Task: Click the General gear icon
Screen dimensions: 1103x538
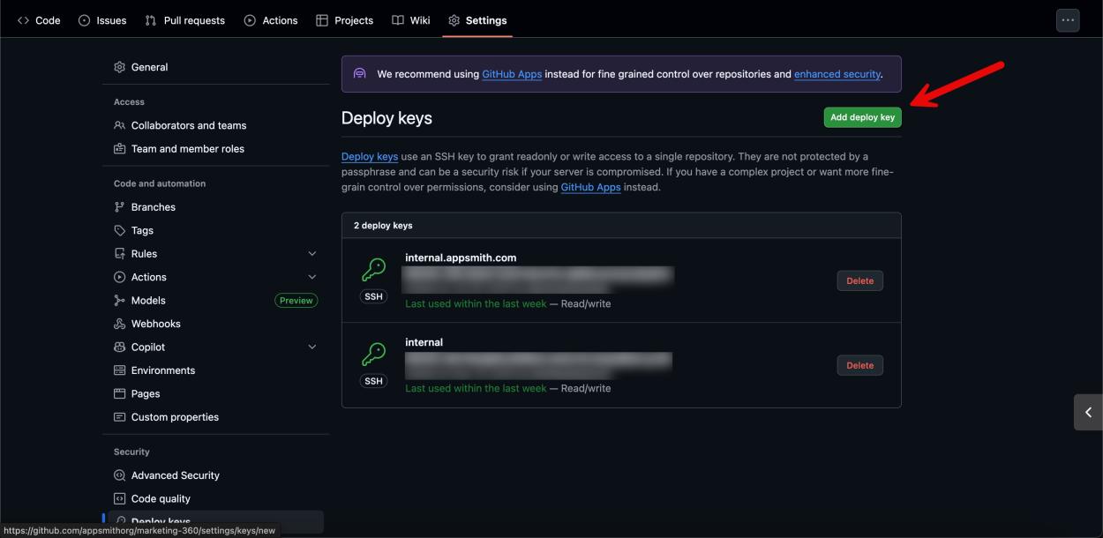Action: 120,66
